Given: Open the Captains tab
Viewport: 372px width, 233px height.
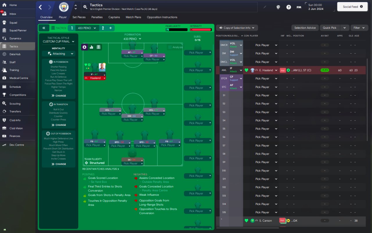Looking at the screenshot, I should (x=114, y=17).
